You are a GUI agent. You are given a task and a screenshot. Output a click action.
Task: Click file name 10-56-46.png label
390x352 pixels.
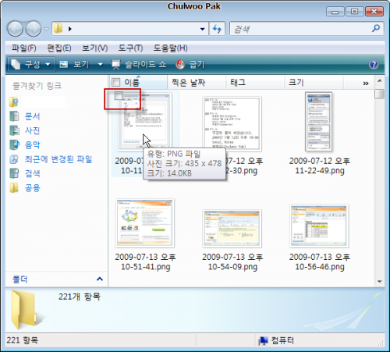[320, 261]
